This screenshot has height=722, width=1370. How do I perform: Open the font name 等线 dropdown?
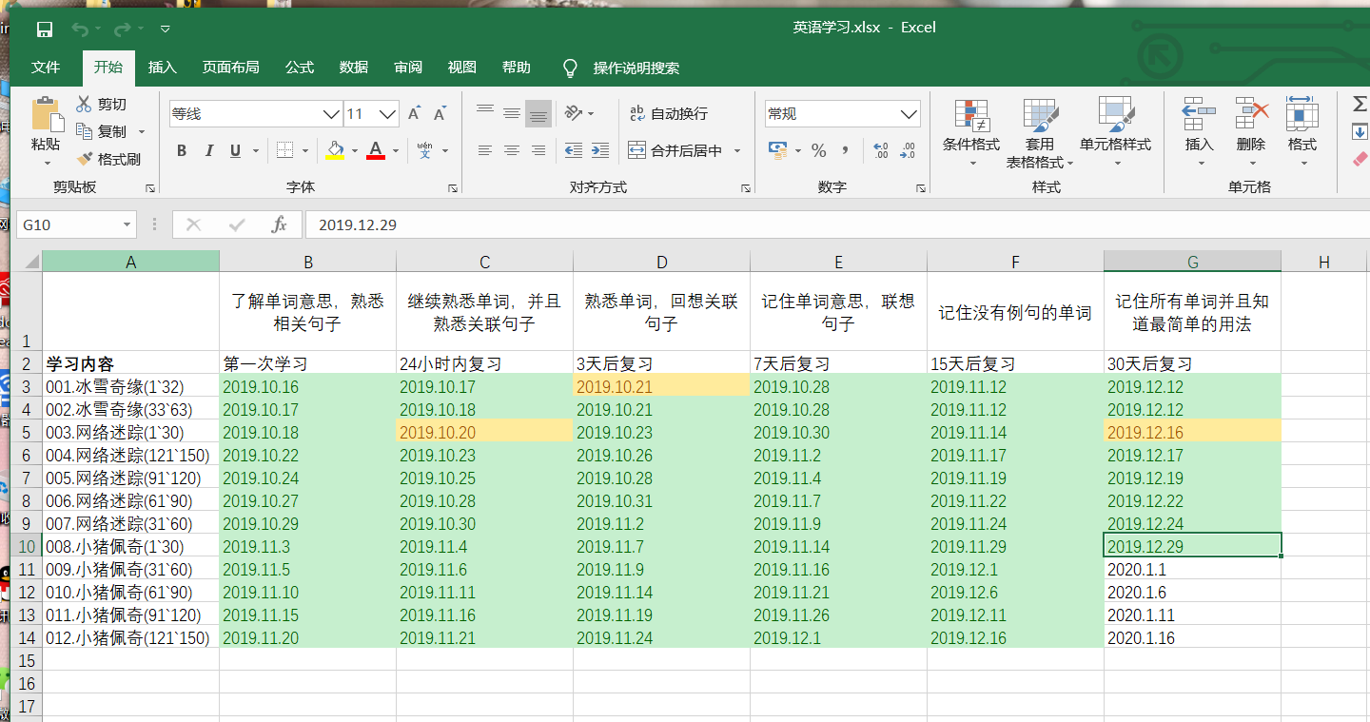click(331, 114)
